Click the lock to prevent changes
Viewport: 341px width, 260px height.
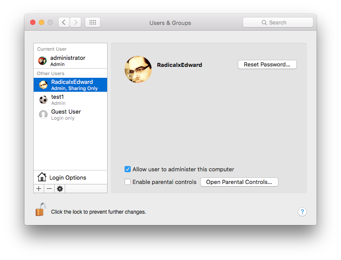click(x=41, y=209)
